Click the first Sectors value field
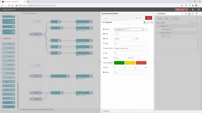The image size is (202, 113). [x=124, y=67]
